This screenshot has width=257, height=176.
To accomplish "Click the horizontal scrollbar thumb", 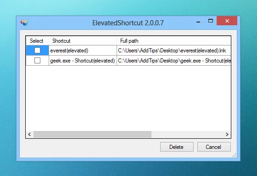I will point(92,135).
